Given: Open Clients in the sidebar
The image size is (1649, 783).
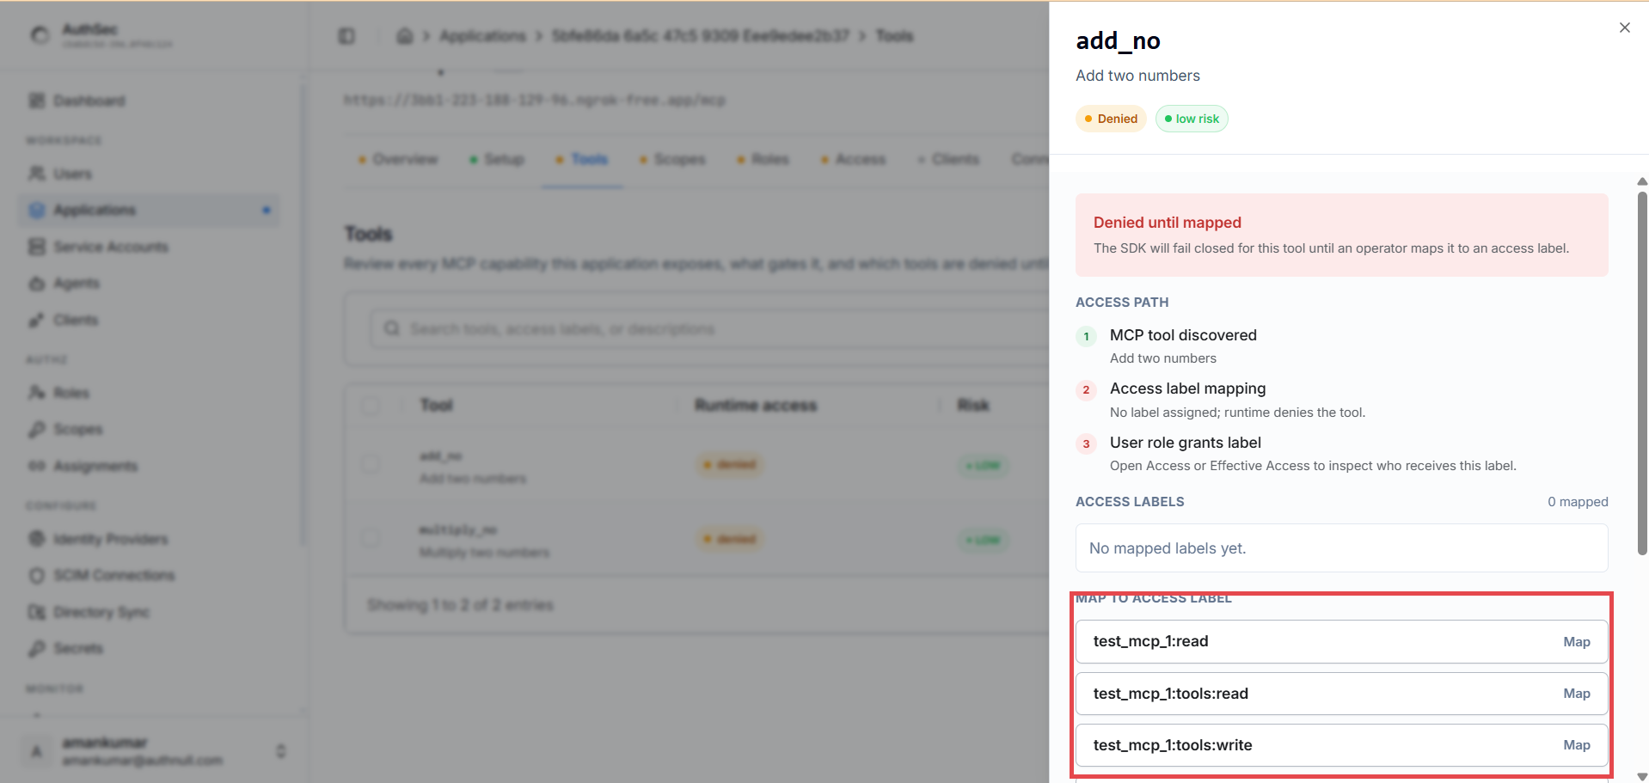Looking at the screenshot, I should [64, 320].
